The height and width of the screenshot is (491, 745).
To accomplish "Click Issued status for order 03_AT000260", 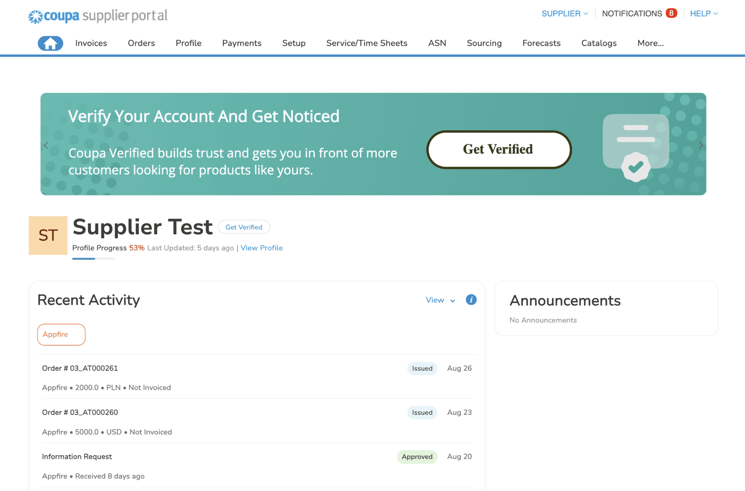I will pyautogui.click(x=422, y=413).
